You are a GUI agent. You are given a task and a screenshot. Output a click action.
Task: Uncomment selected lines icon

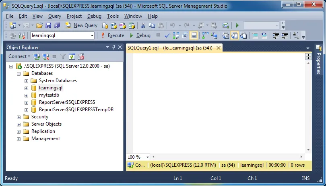[264, 35]
